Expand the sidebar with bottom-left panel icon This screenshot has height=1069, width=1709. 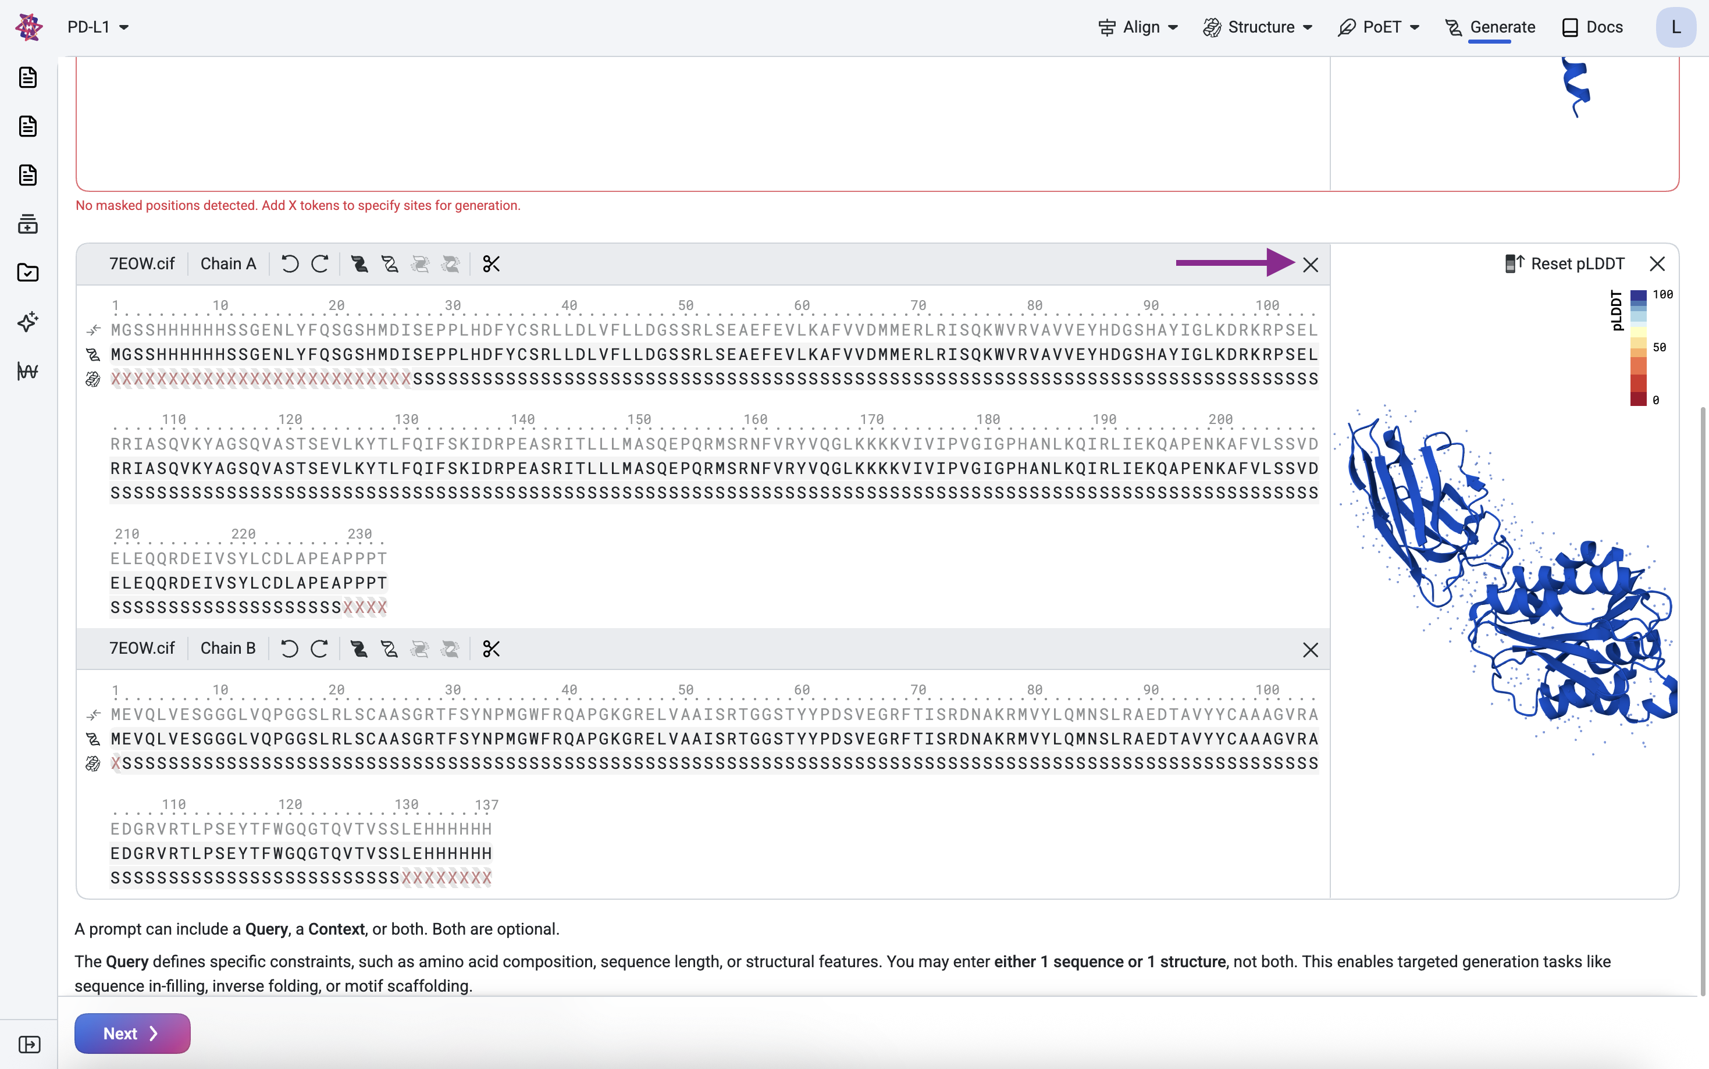pyautogui.click(x=29, y=1044)
